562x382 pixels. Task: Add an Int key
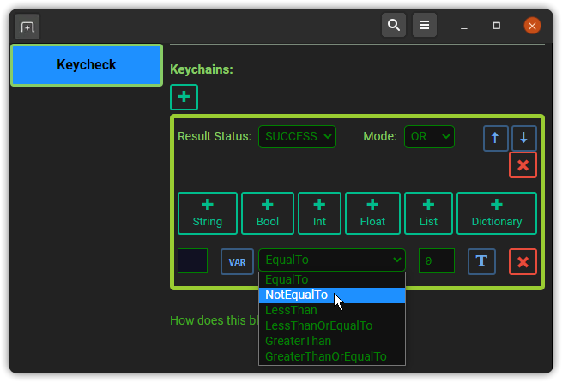[x=319, y=213]
